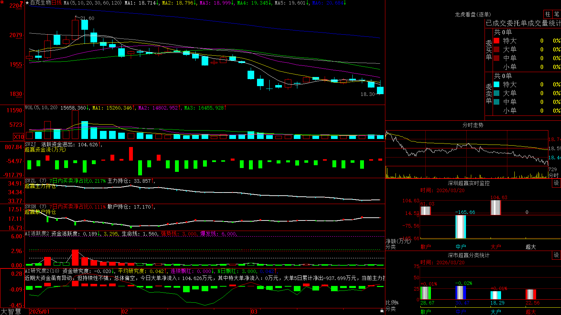Click the 深圳超赢实时监控 panel title
Screen dimensions: 561x315
pyautogui.click(x=468, y=183)
